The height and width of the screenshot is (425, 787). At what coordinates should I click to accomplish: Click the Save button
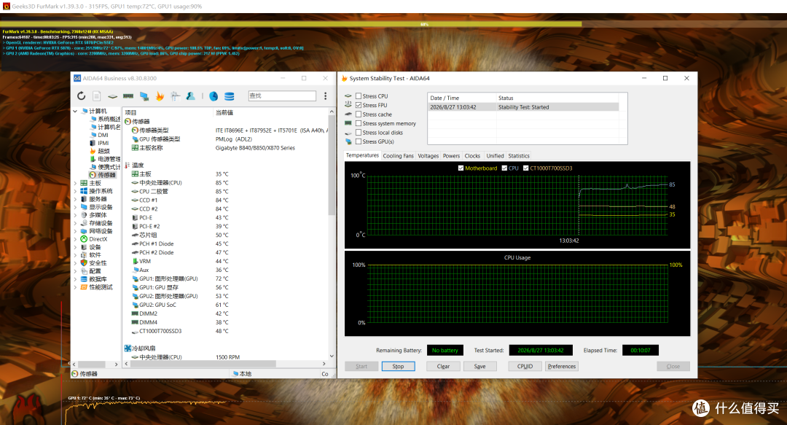point(479,366)
